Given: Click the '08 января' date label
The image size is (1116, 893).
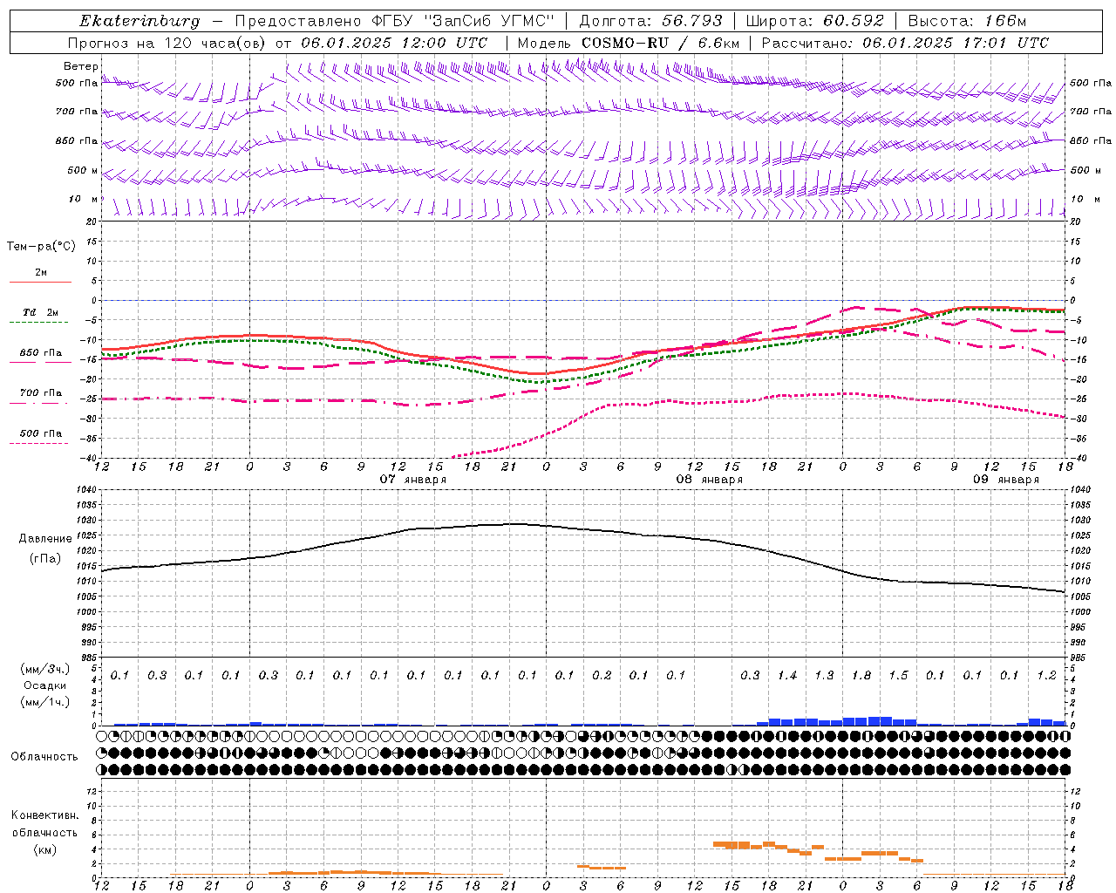Looking at the screenshot, I should [x=710, y=480].
